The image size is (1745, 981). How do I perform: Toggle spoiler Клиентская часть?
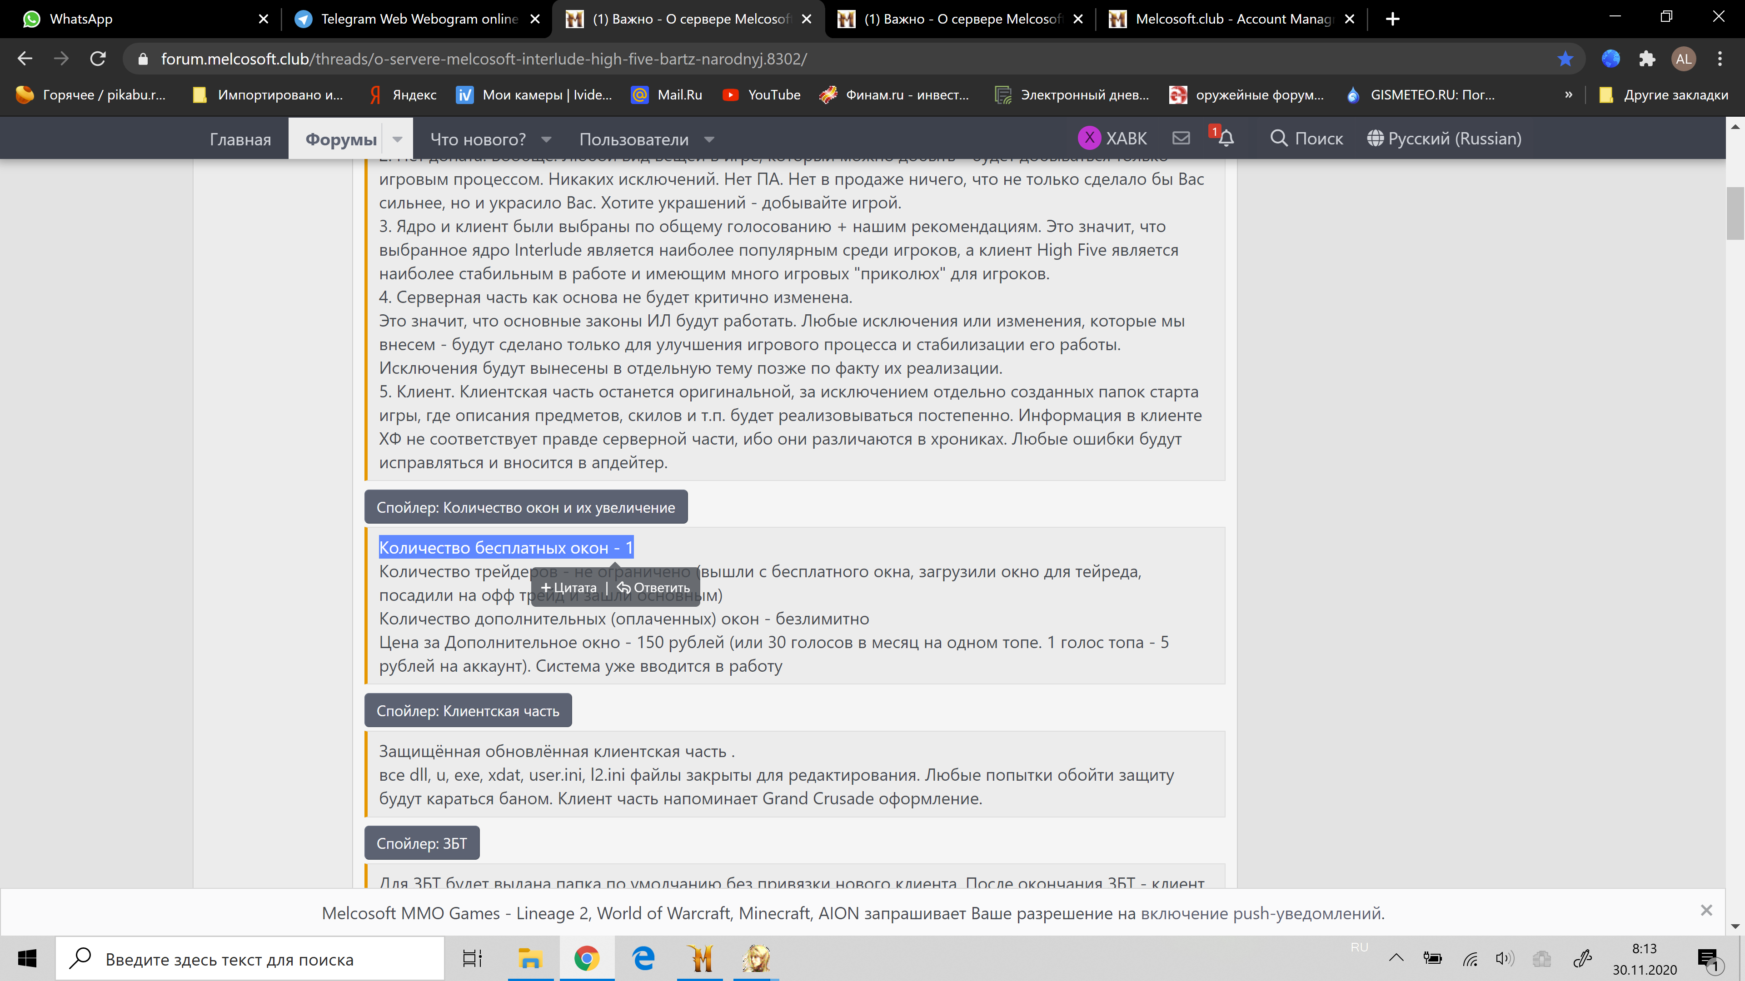click(x=468, y=711)
